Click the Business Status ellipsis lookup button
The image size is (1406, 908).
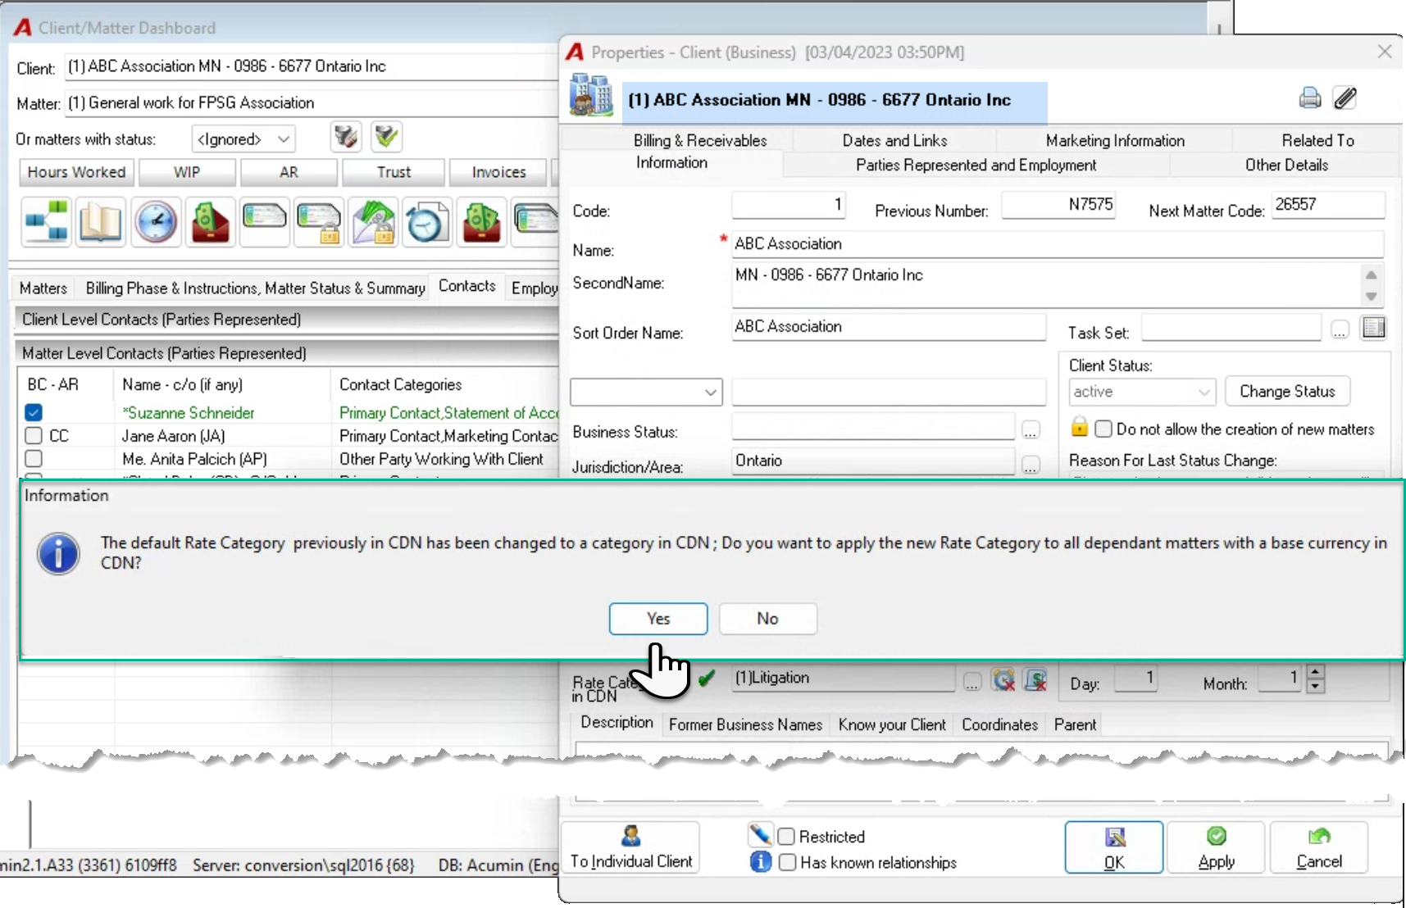coord(1031,429)
